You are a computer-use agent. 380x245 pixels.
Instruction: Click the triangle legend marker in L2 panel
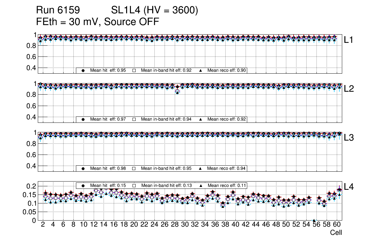click(200, 120)
